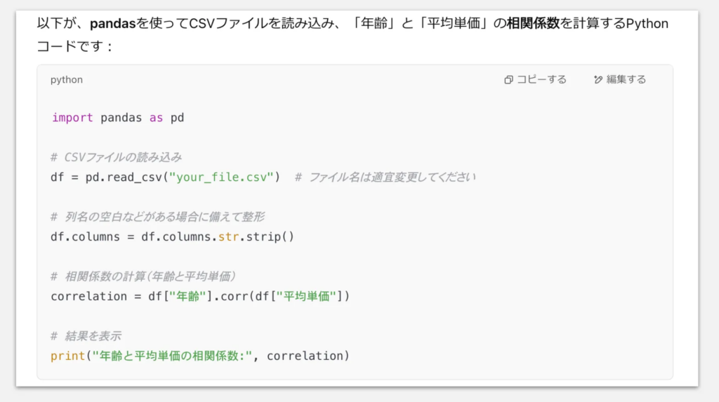This screenshot has width=719, height=402.
Task: Click the 編集する button text
Action: pyautogui.click(x=626, y=80)
